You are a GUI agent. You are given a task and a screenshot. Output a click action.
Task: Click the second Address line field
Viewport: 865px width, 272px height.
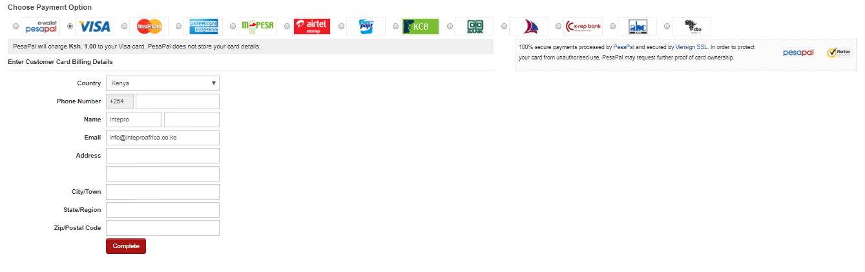click(163, 174)
